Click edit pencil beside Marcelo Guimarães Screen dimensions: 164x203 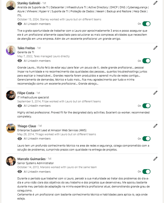pyautogui.click(x=155, y=159)
